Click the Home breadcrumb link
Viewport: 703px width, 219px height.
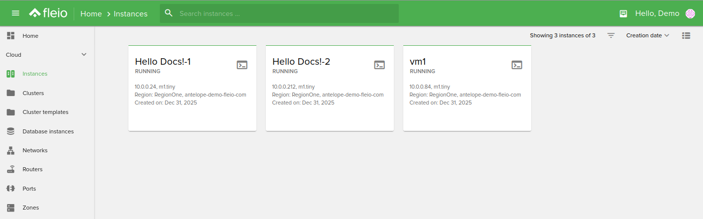click(x=91, y=14)
